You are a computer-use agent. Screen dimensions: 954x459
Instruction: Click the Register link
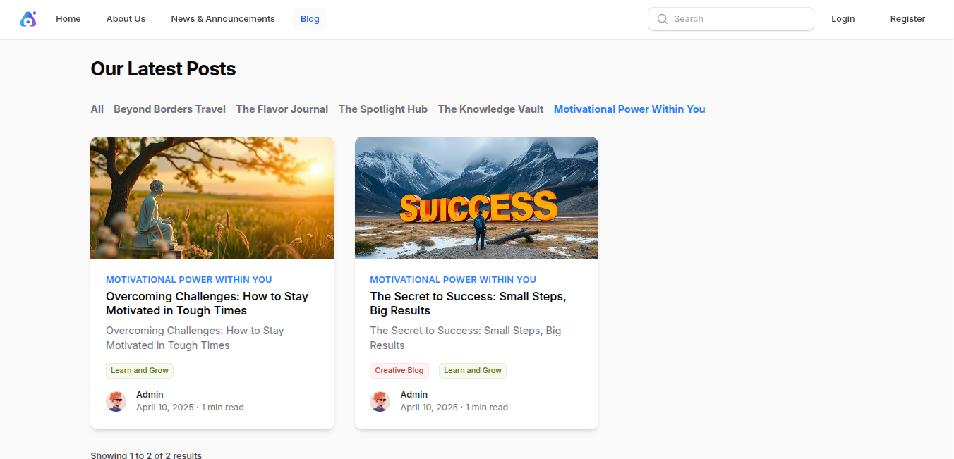click(x=907, y=19)
